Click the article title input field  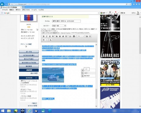[66, 21]
